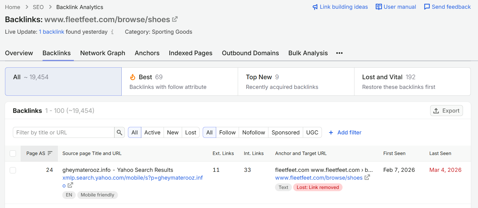Switch to the Network Graph tab
This screenshot has width=478, height=208.
103,53
